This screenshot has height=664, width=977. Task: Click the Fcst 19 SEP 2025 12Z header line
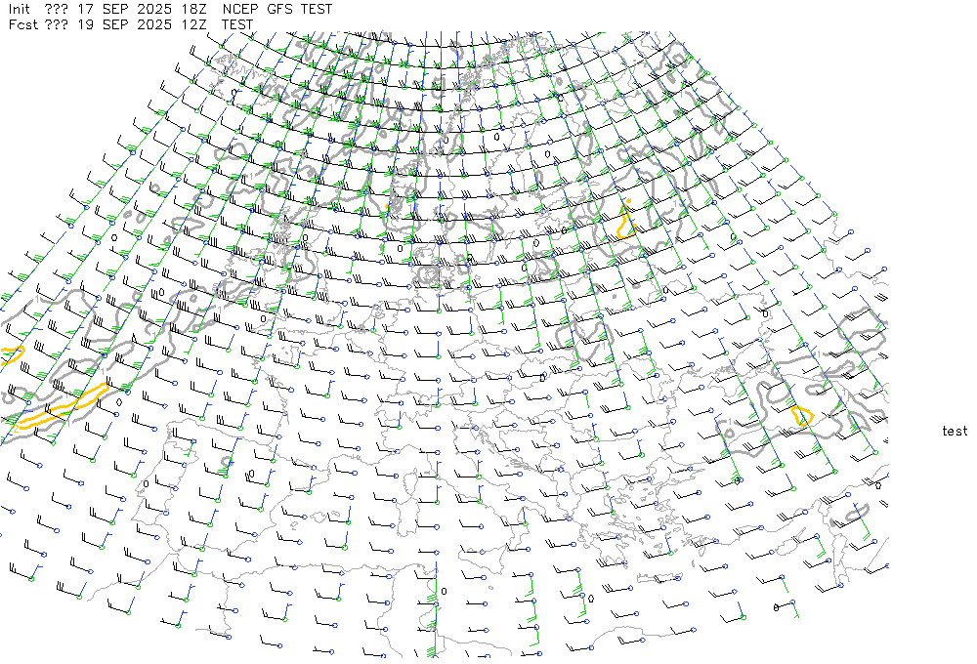pyautogui.click(x=131, y=25)
